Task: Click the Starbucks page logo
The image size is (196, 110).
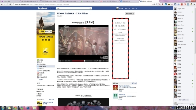Action: 115,96
